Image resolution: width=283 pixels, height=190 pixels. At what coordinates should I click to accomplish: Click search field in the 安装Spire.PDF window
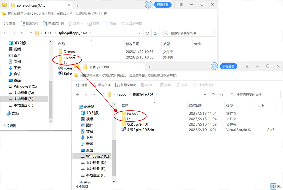[255, 95]
